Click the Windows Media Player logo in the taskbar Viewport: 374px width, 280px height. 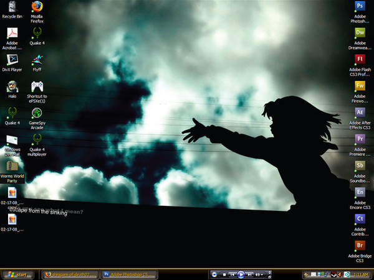[x=214, y=274]
